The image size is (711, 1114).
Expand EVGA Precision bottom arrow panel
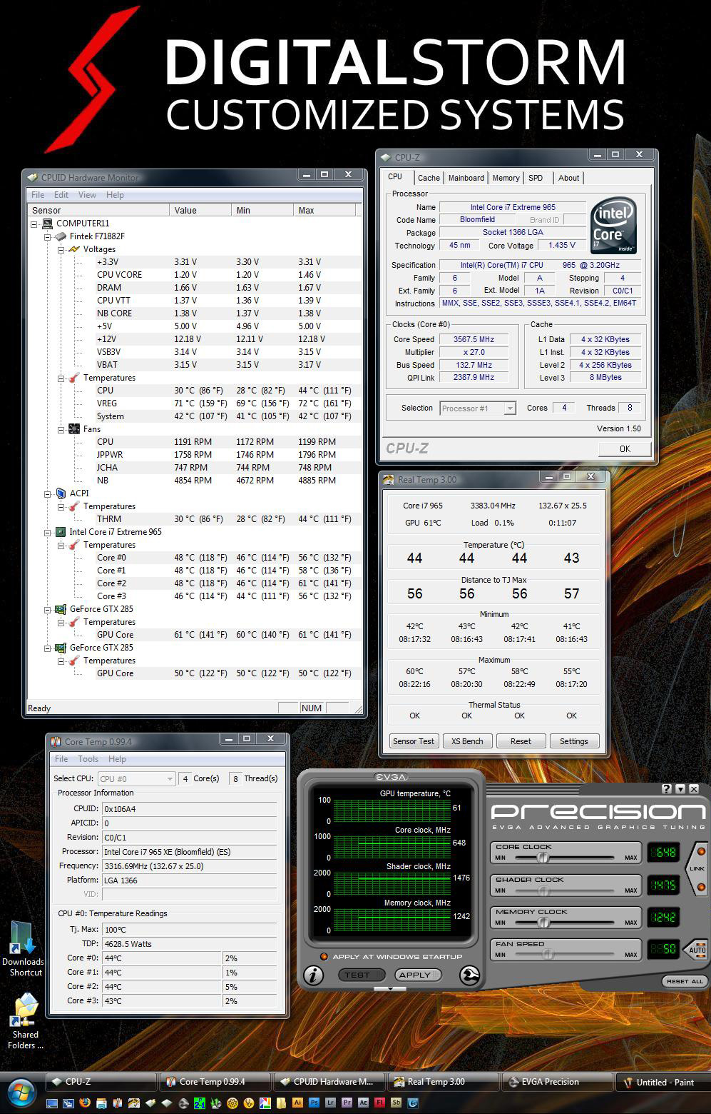tap(390, 989)
